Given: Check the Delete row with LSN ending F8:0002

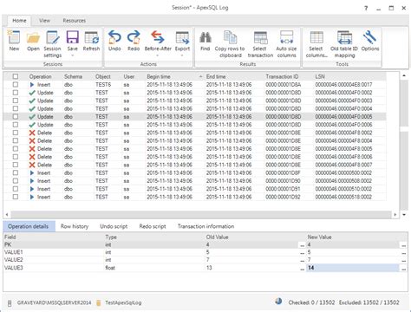Looking at the screenshot, I should tap(16, 133).
